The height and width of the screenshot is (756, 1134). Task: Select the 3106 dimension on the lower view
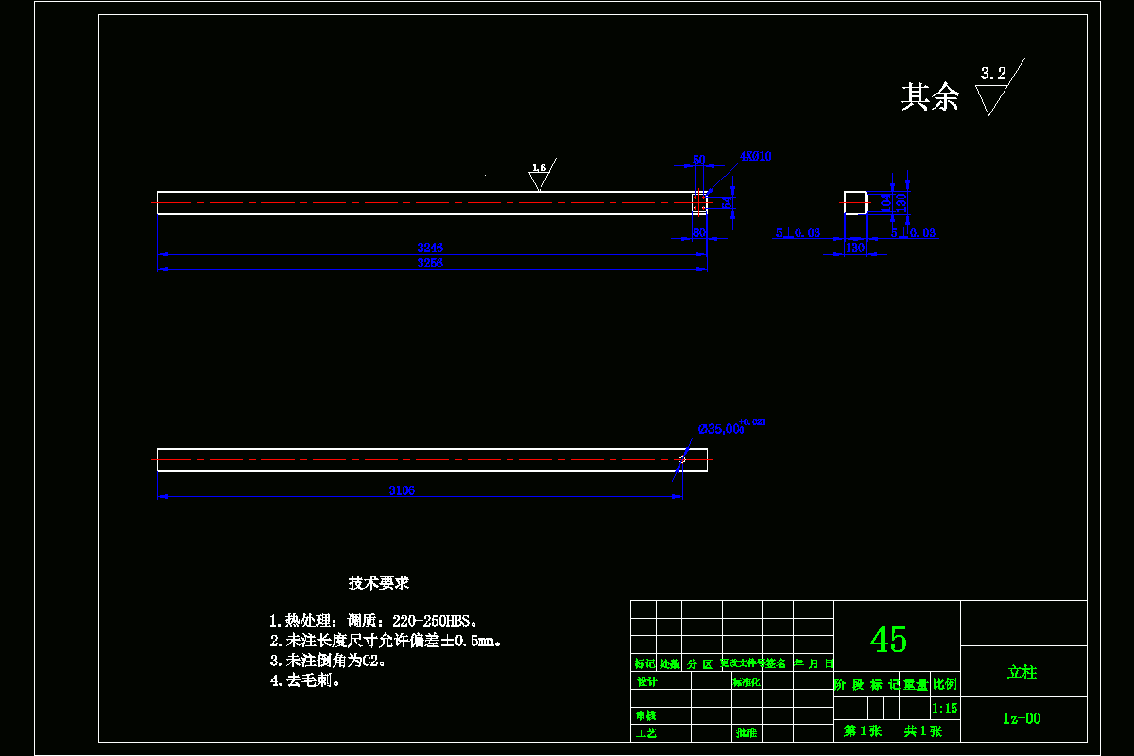pyautogui.click(x=402, y=490)
